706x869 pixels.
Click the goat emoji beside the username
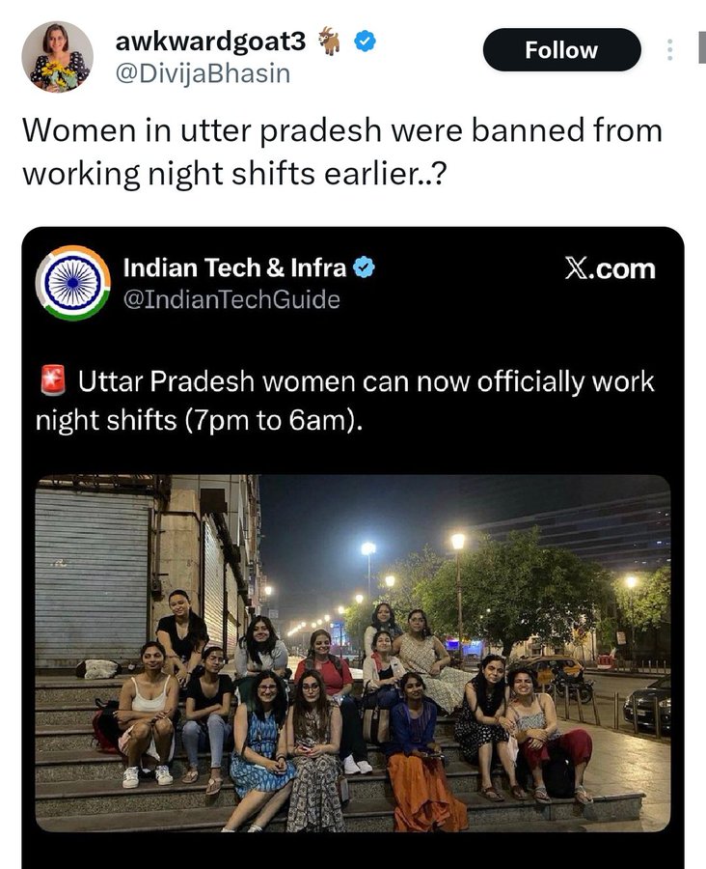pos(330,41)
